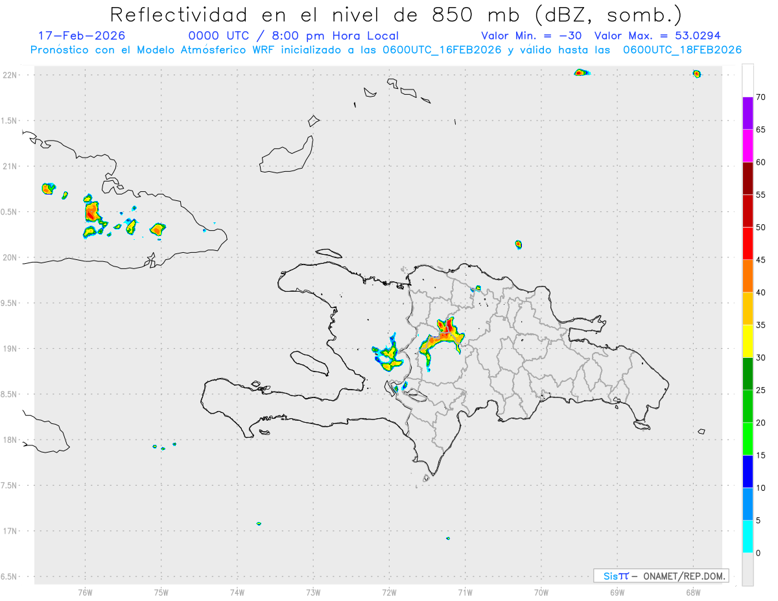Pick the dark green 25–30 dBZ colorbar segment
778x601 pixels.
pyautogui.click(x=748, y=374)
